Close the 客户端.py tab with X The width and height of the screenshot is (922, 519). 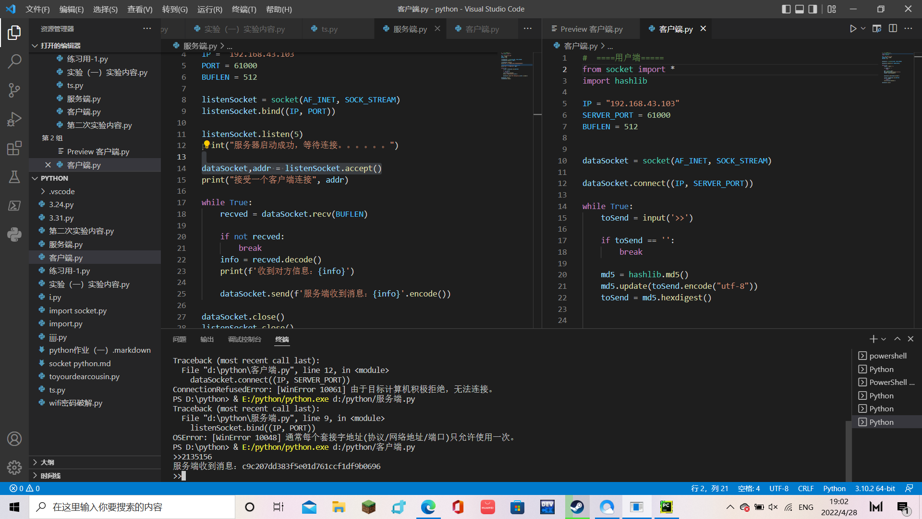[705, 29]
